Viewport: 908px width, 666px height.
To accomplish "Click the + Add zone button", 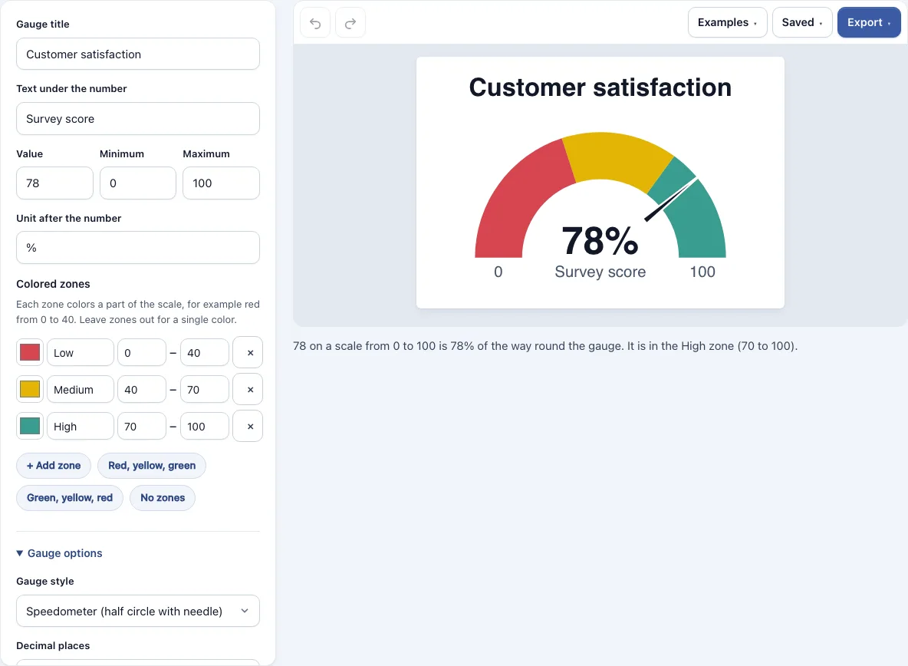I will [x=54, y=466].
